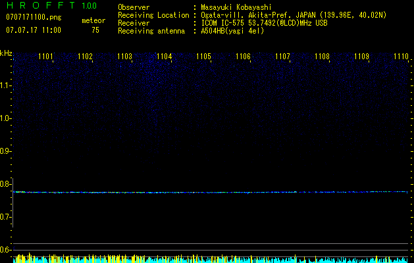
Task: Click the 1106 time marker
Action: pyautogui.click(x=243, y=57)
